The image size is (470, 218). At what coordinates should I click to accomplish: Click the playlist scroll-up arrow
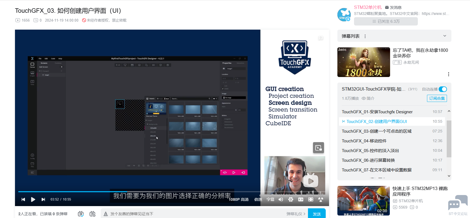pyautogui.click(x=449, y=111)
